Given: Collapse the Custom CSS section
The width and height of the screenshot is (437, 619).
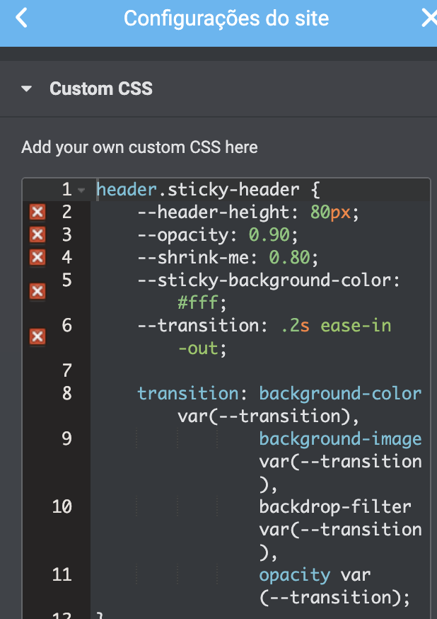Looking at the screenshot, I should [x=26, y=89].
